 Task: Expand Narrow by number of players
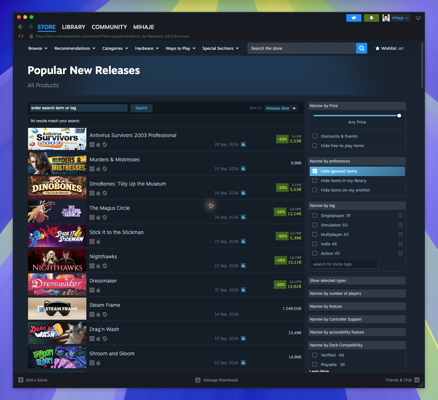357,293
